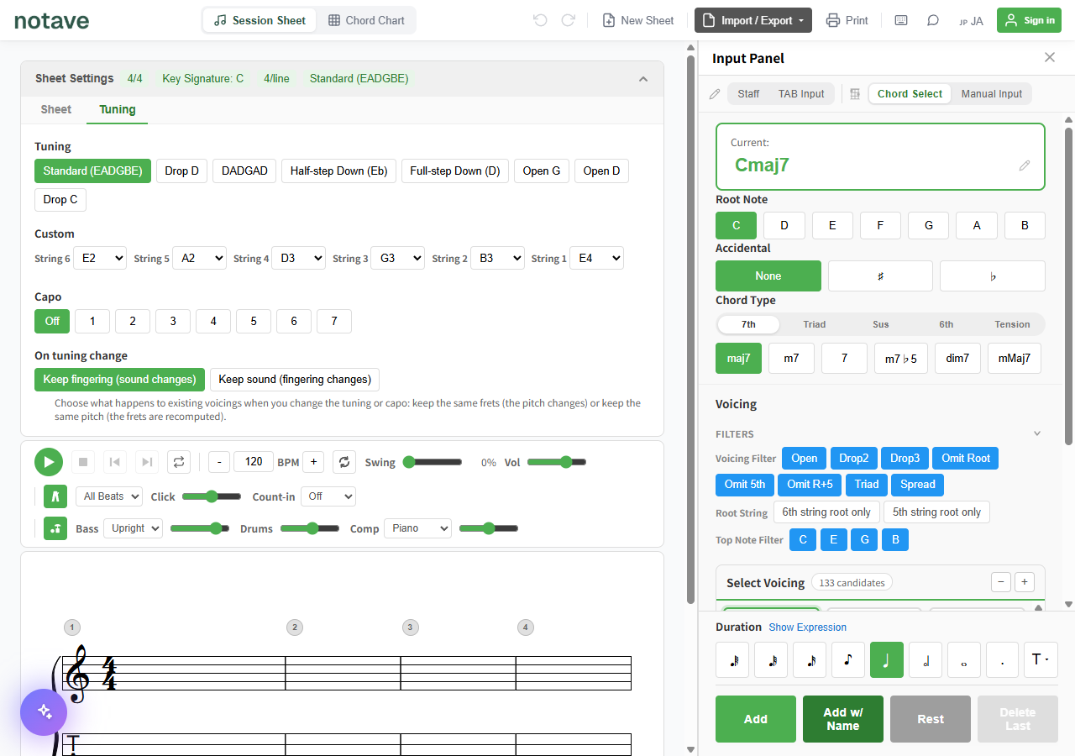Image resolution: width=1075 pixels, height=756 pixels.
Task: Open the Import / Export menu
Action: (753, 20)
